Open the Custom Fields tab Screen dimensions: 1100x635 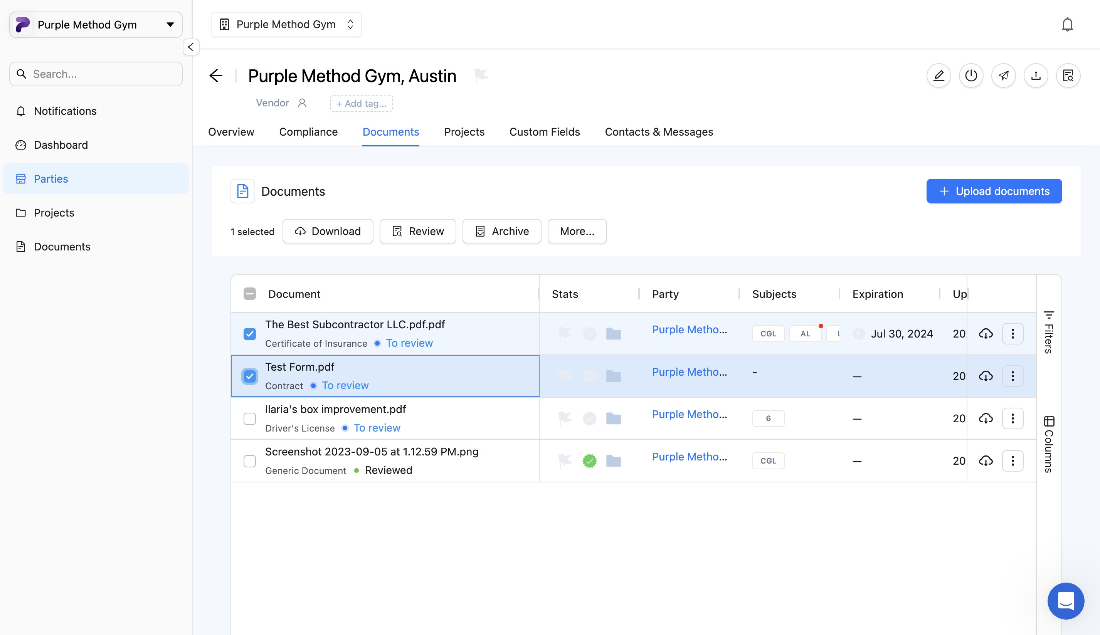(x=544, y=132)
